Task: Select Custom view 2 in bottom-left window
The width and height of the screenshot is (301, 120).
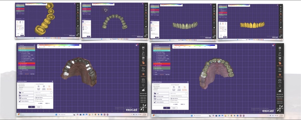Action: pos(143,97)
